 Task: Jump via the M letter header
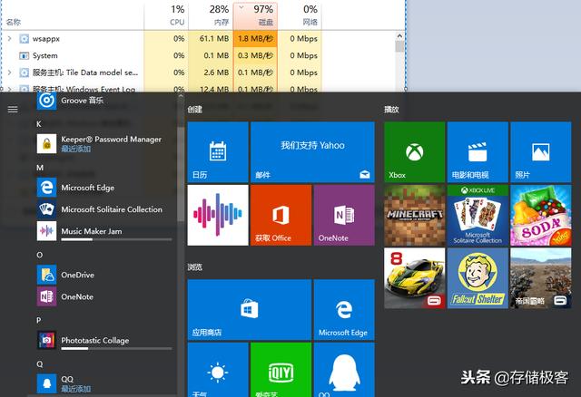(40, 168)
